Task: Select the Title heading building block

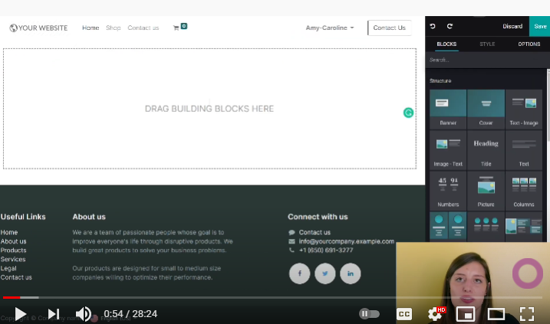Action: click(x=486, y=150)
